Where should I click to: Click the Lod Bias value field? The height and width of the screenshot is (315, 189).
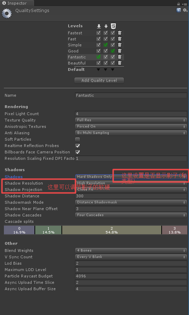click(x=131, y=263)
